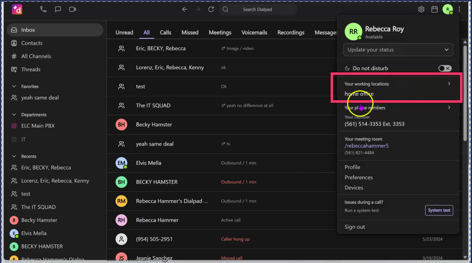The width and height of the screenshot is (472, 263).
Task: Sign out of Dialpad
Action: [355, 227]
